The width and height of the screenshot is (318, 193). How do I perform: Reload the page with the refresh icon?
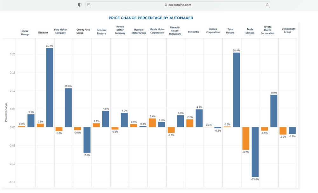(x=267, y=5)
